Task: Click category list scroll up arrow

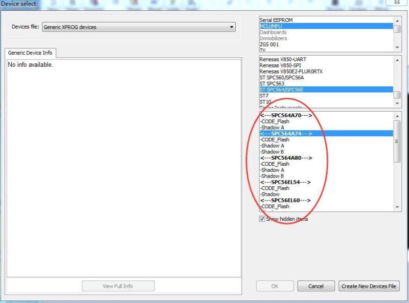Action: (x=397, y=20)
